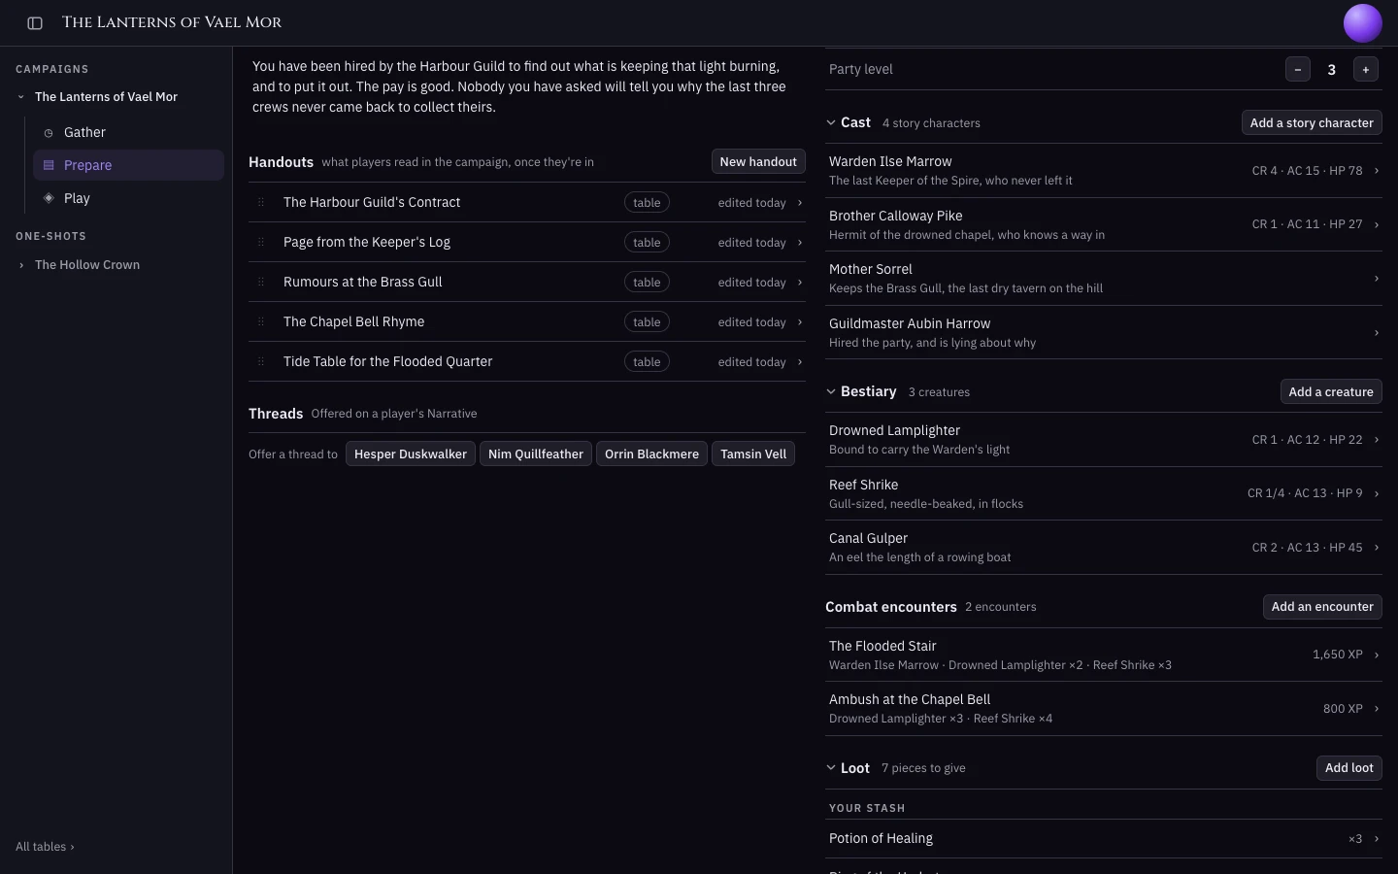Expand The Hollow Crown one-shot
Image resolution: width=1398 pixels, height=874 pixels.
(21, 265)
